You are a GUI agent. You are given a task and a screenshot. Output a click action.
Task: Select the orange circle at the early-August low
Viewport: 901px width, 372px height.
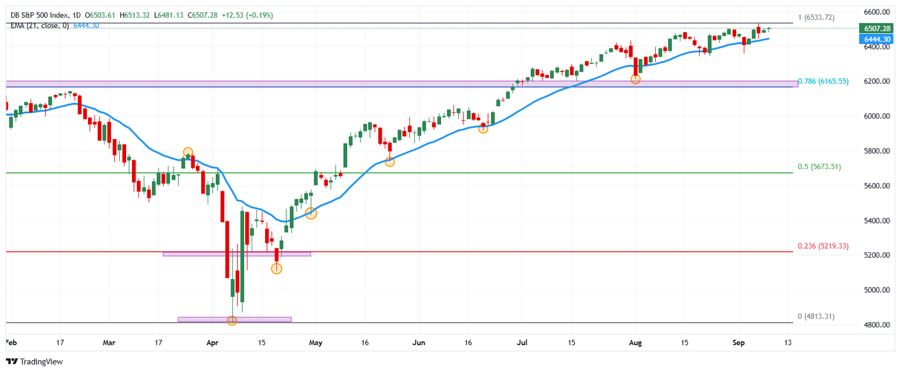point(635,79)
